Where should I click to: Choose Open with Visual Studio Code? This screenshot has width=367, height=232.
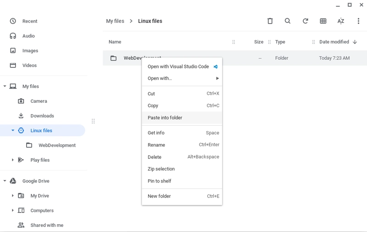coord(178,66)
